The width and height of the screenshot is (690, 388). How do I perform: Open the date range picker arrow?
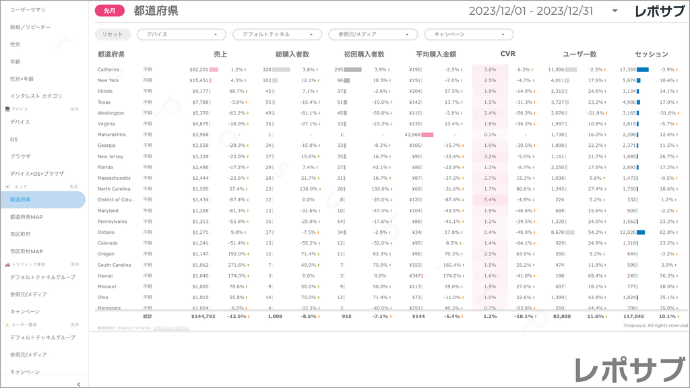tap(615, 11)
